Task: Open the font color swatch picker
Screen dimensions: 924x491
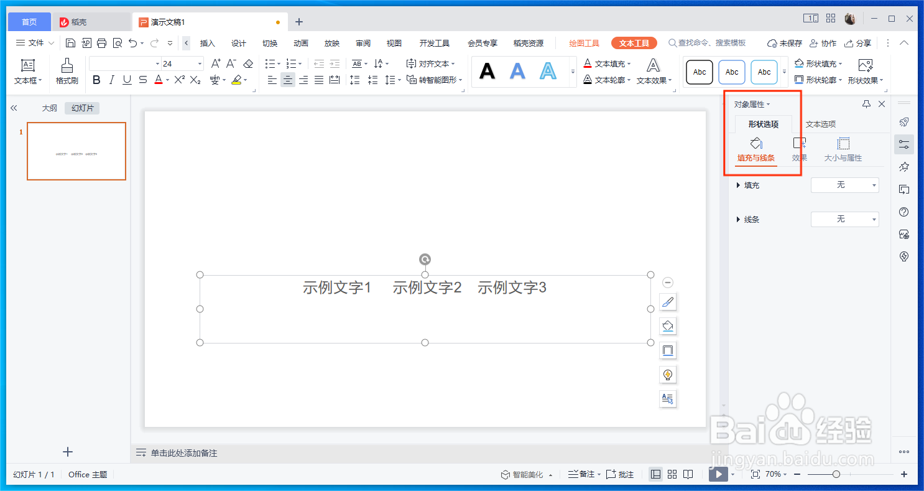Action: 158,80
